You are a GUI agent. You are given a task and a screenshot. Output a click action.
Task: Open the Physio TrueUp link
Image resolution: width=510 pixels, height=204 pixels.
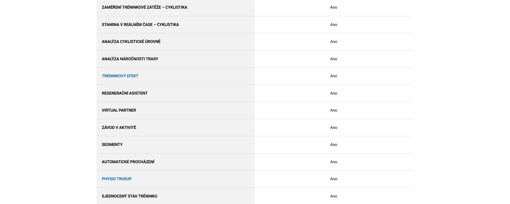117,179
